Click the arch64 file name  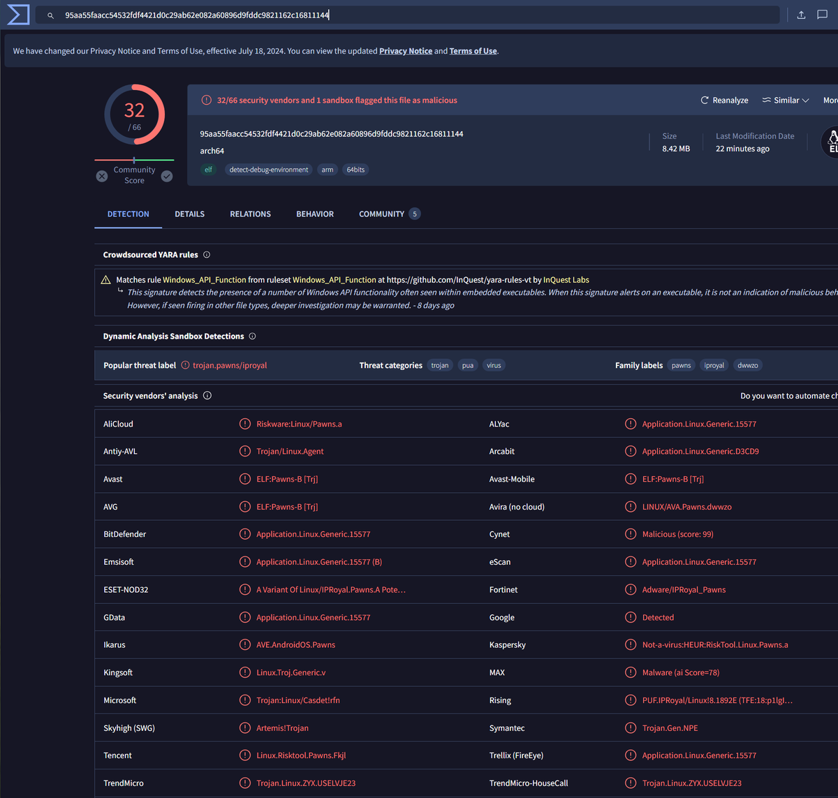[x=212, y=151]
